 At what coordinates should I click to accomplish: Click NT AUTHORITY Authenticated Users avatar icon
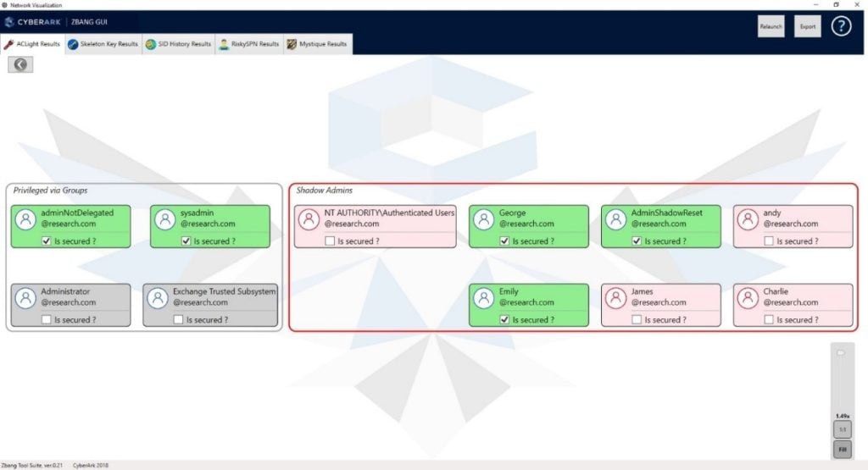pyautogui.click(x=309, y=219)
